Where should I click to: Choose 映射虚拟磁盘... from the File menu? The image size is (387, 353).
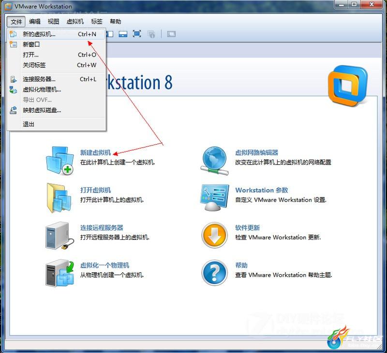pos(57,110)
